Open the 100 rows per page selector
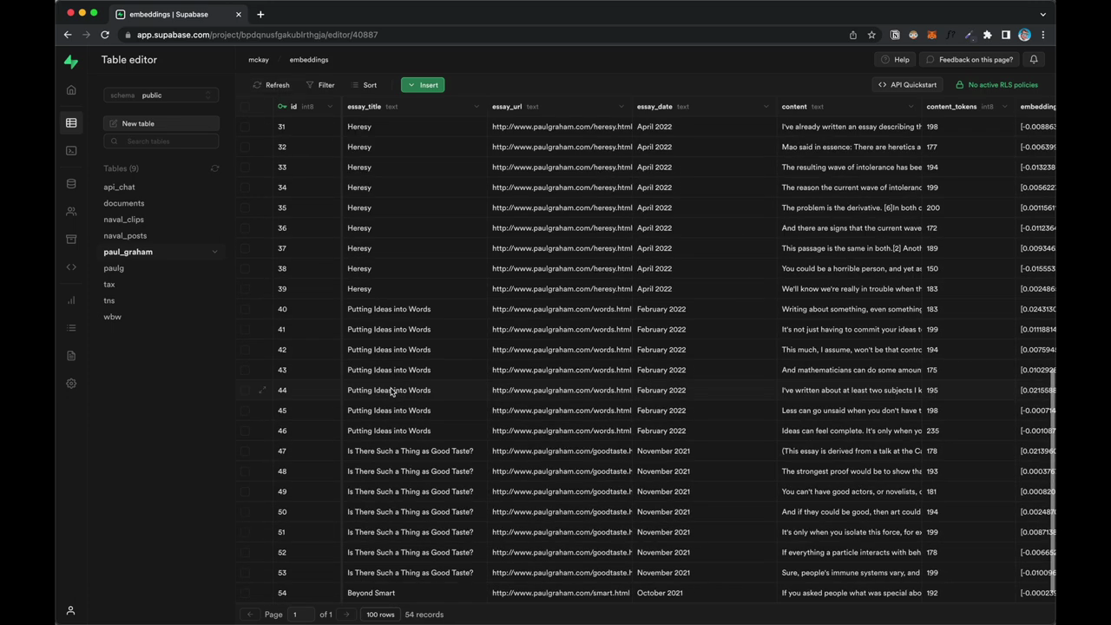Screen dimensions: 1111x625 click(x=380, y=615)
